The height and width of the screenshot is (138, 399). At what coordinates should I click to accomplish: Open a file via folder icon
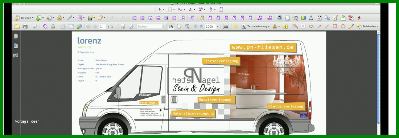point(17,27)
